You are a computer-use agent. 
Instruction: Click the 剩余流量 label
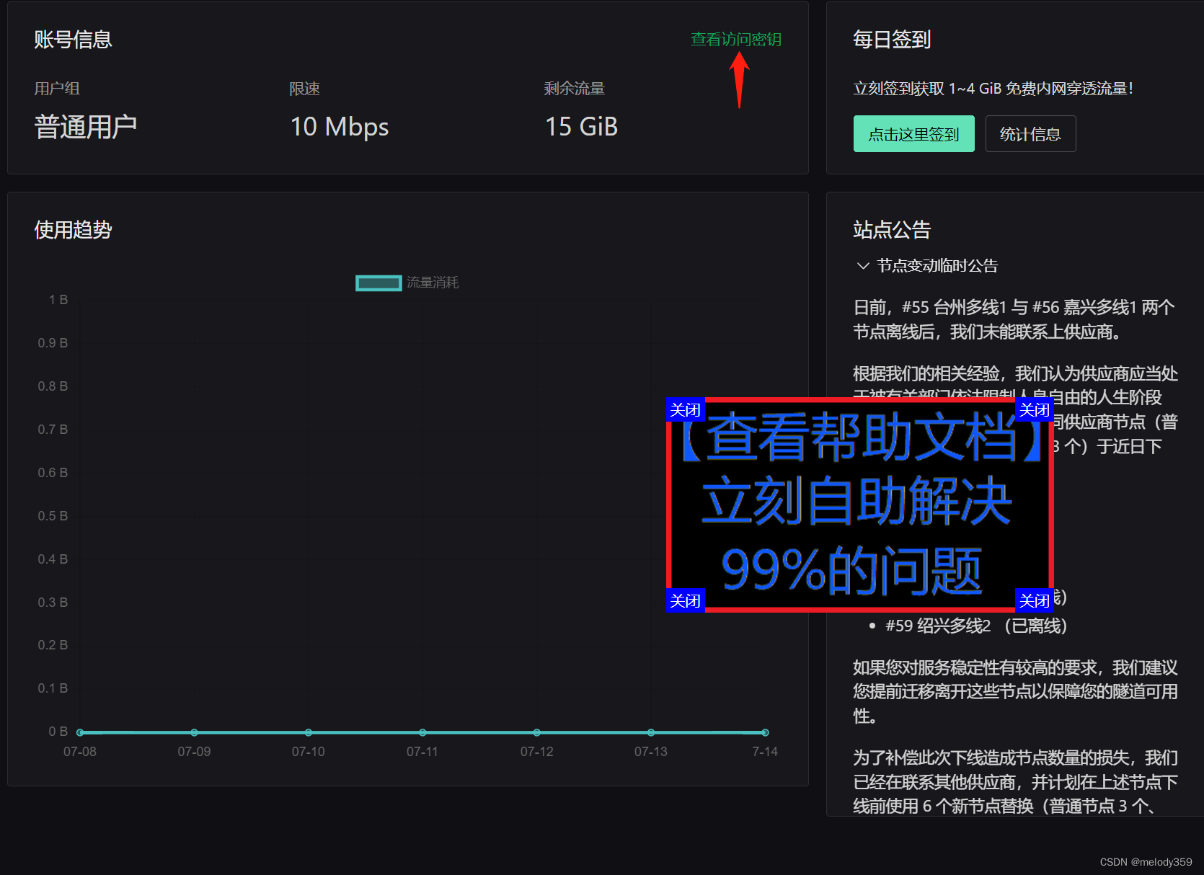pyautogui.click(x=575, y=89)
